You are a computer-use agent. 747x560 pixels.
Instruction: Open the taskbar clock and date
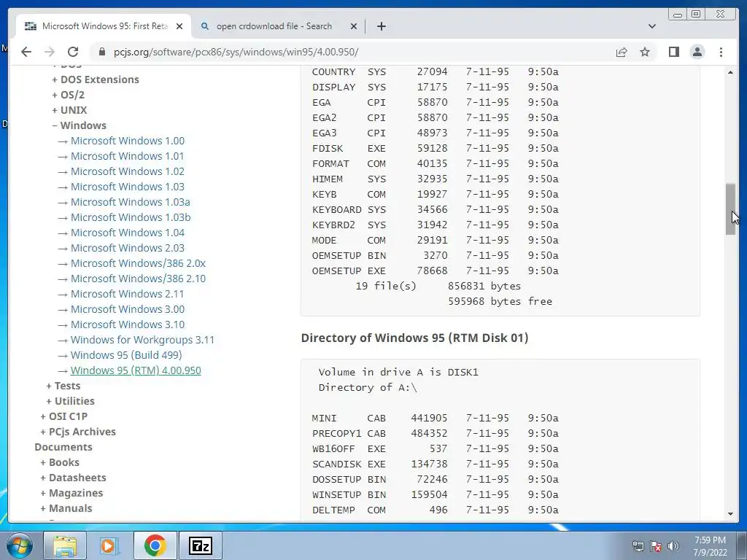710,546
